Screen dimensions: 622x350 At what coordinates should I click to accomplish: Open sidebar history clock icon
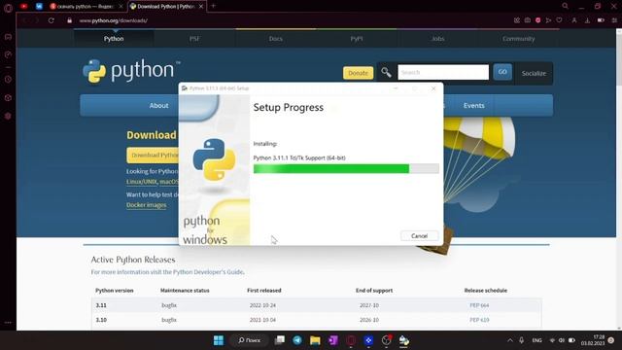point(8,80)
